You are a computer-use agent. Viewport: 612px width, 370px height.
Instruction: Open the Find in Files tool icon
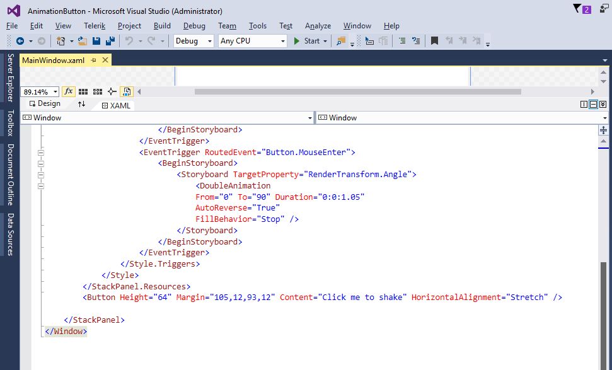point(340,41)
